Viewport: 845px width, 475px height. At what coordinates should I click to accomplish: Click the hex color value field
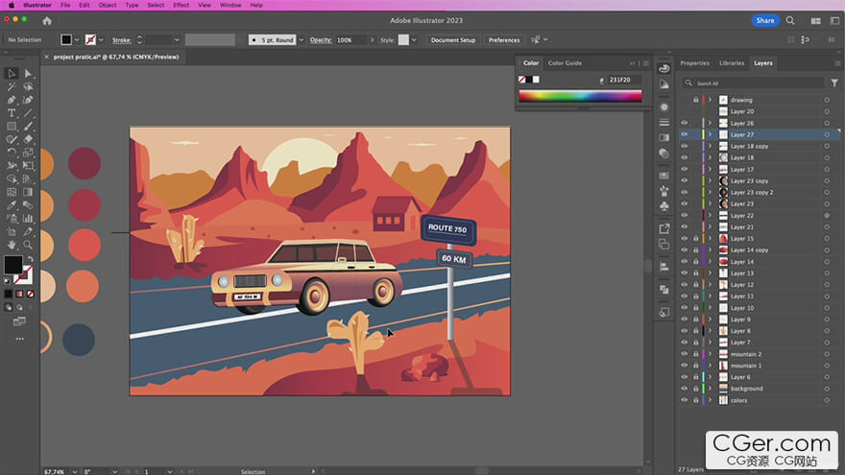pos(624,80)
